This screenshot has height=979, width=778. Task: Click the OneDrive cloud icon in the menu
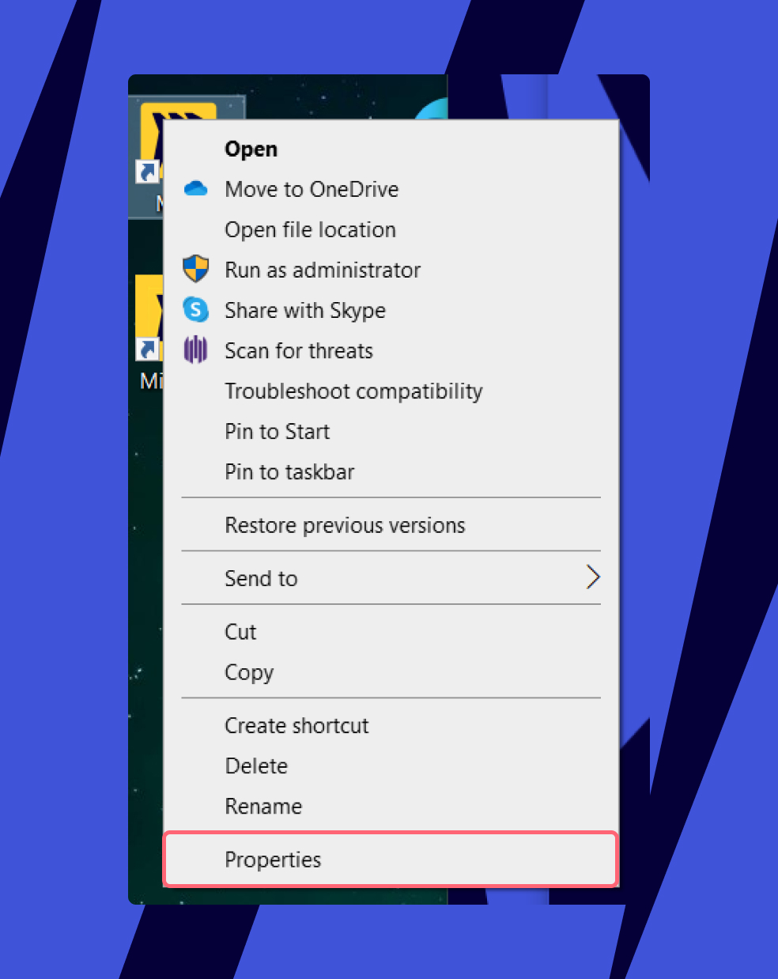[195, 189]
